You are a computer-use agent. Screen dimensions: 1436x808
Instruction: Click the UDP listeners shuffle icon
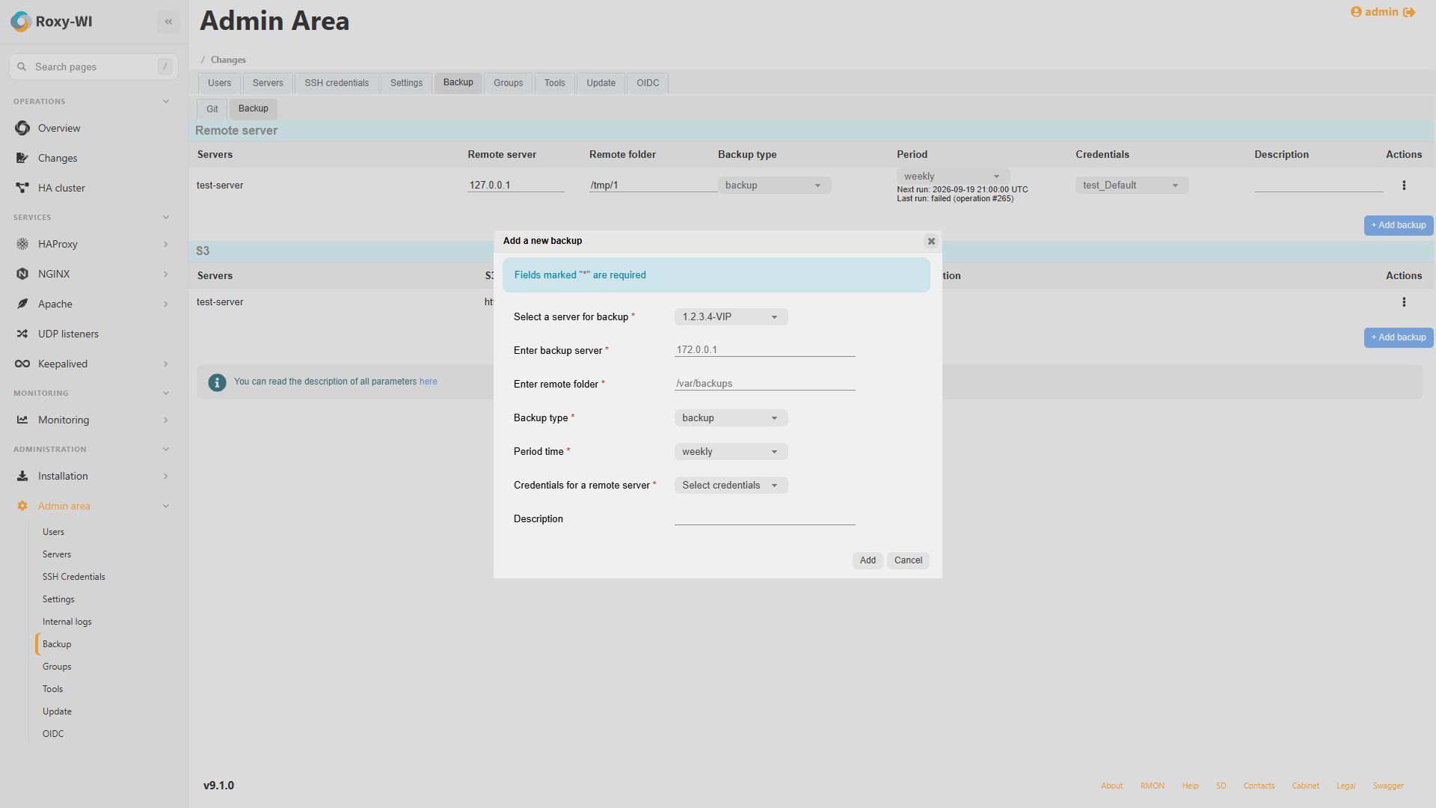pyautogui.click(x=22, y=334)
